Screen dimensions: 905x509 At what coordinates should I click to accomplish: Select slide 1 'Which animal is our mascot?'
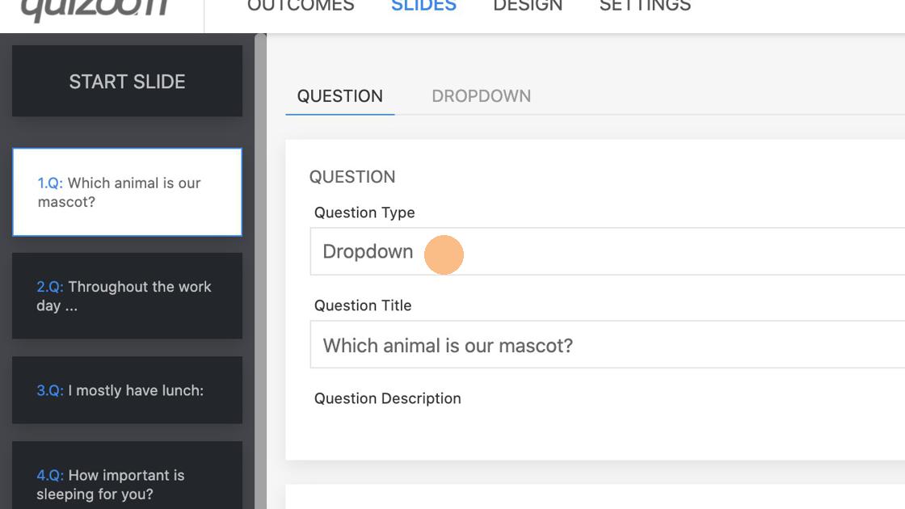click(x=127, y=192)
